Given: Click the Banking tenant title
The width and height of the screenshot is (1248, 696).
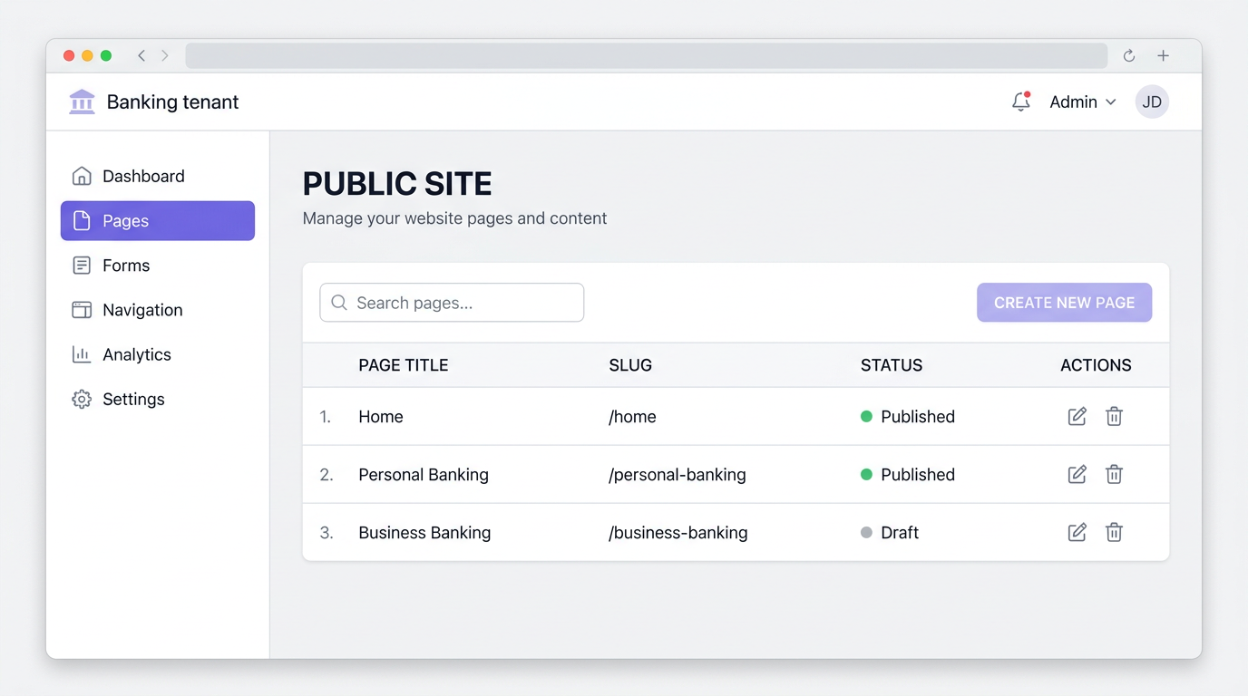Looking at the screenshot, I should [x=172, y=101].
